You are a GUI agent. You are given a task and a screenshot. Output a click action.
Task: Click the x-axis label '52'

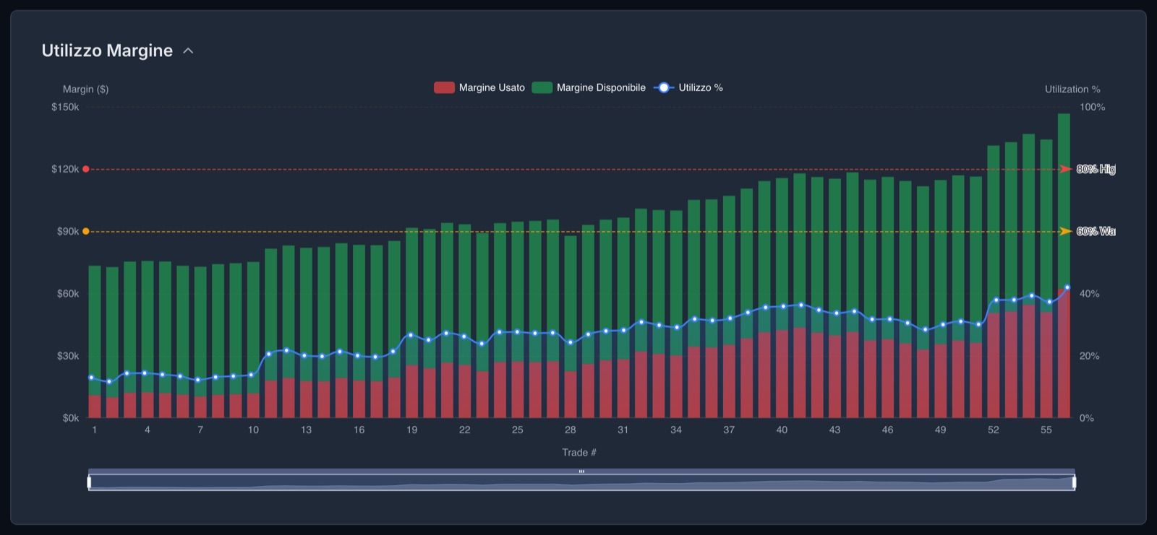point(994,430)
